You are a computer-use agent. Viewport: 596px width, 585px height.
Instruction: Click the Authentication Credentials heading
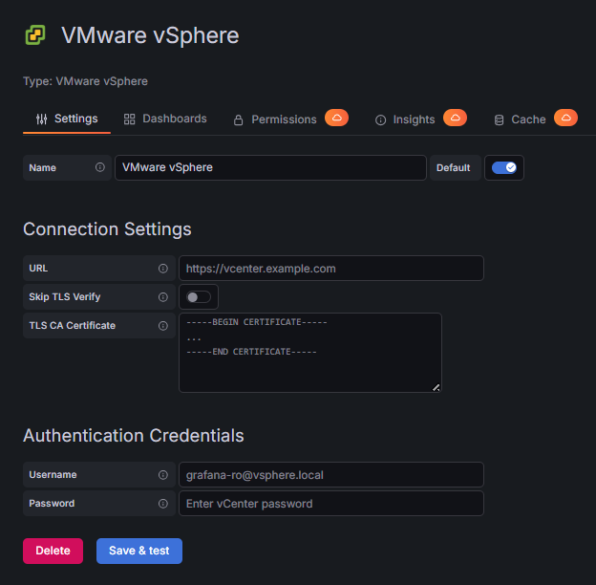click(134, 436)
